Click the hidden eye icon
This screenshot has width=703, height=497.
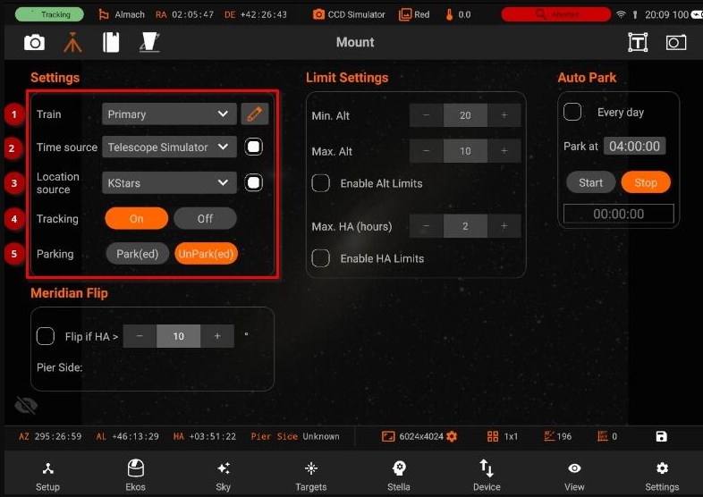click(26, 406)
